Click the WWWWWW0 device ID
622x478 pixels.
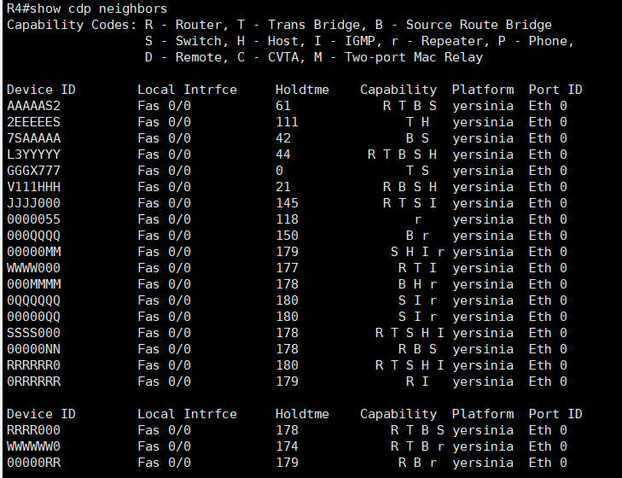[33, 446]
